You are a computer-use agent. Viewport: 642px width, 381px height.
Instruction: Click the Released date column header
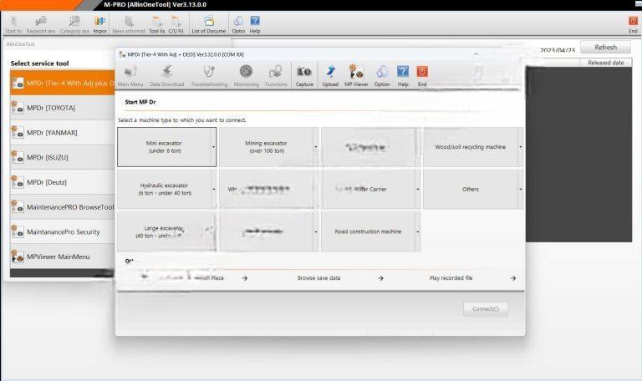pyautogui.click(x=605, y=63)
